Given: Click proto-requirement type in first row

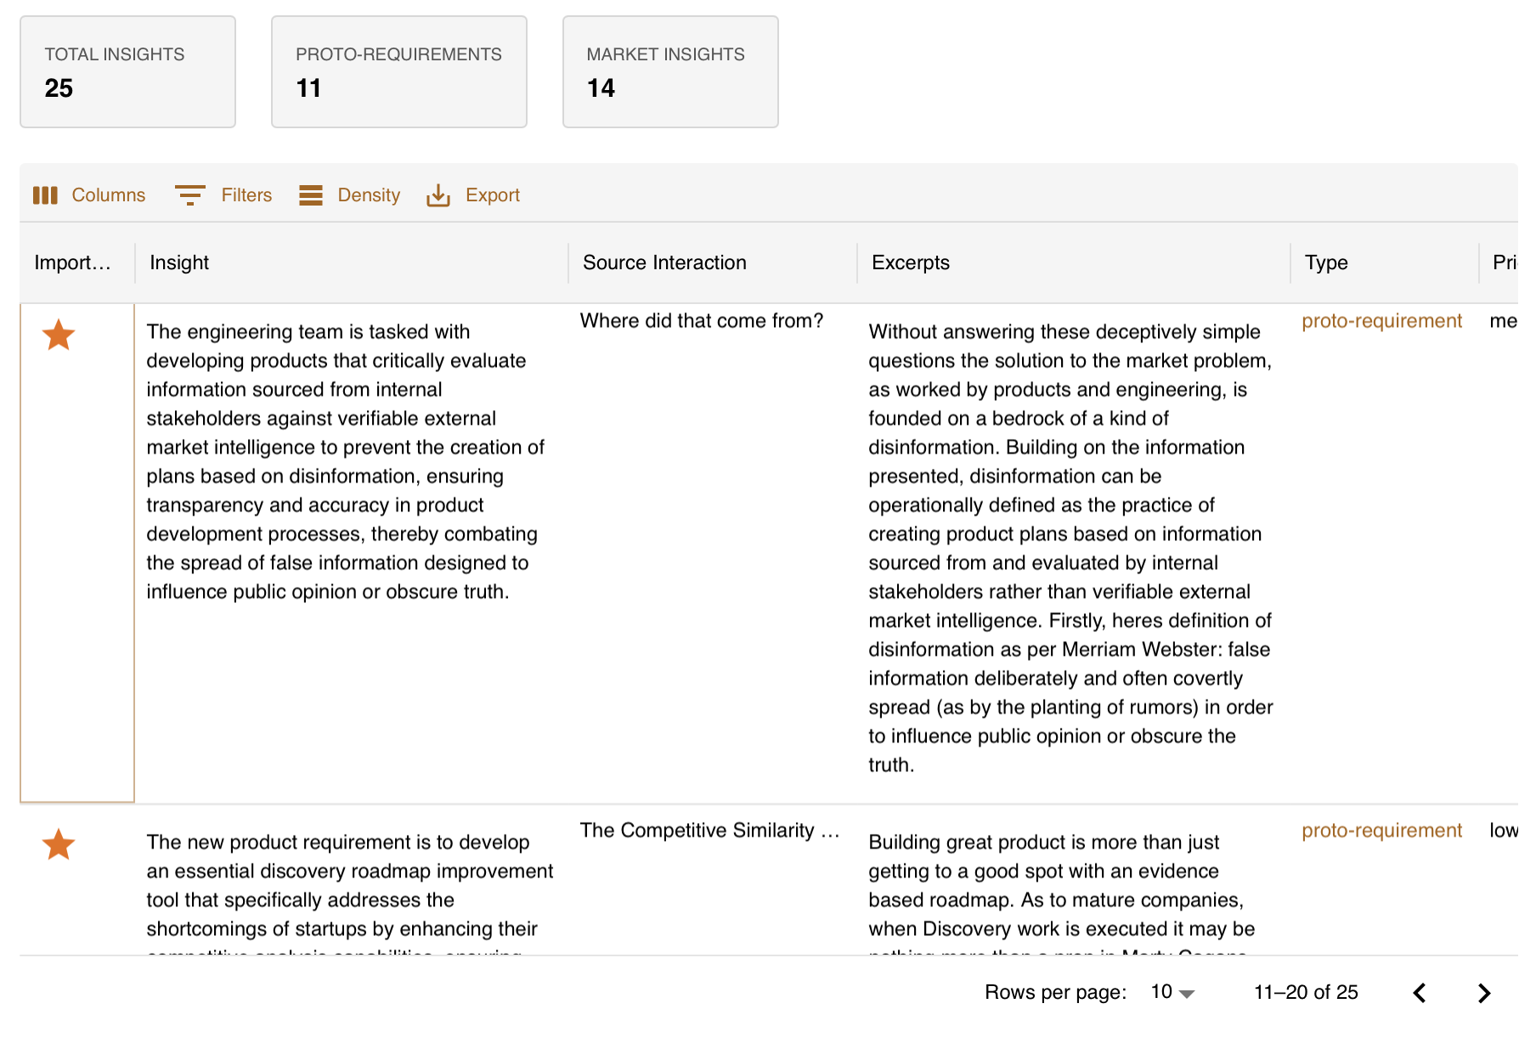Looking at the screenshot, I should coord(1381,321).
